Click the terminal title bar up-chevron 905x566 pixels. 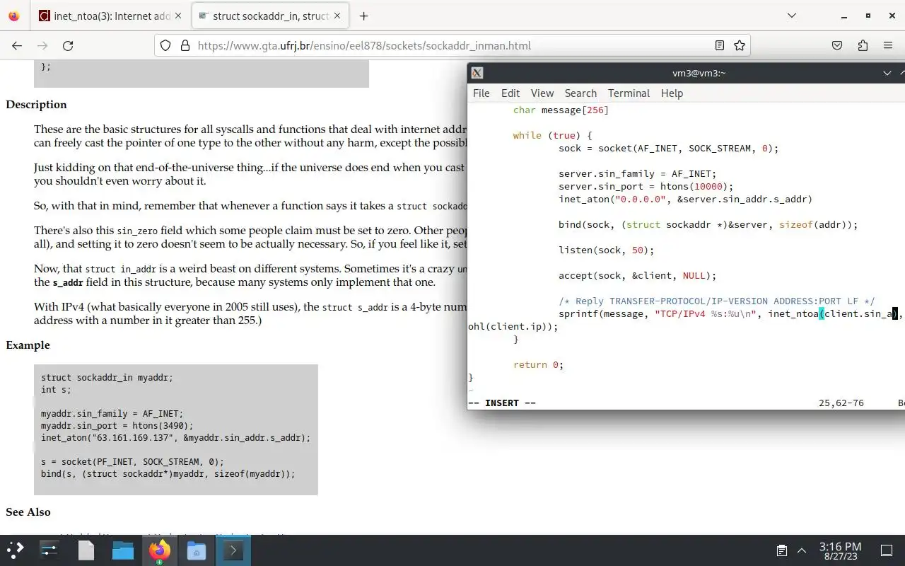point(901,73)
